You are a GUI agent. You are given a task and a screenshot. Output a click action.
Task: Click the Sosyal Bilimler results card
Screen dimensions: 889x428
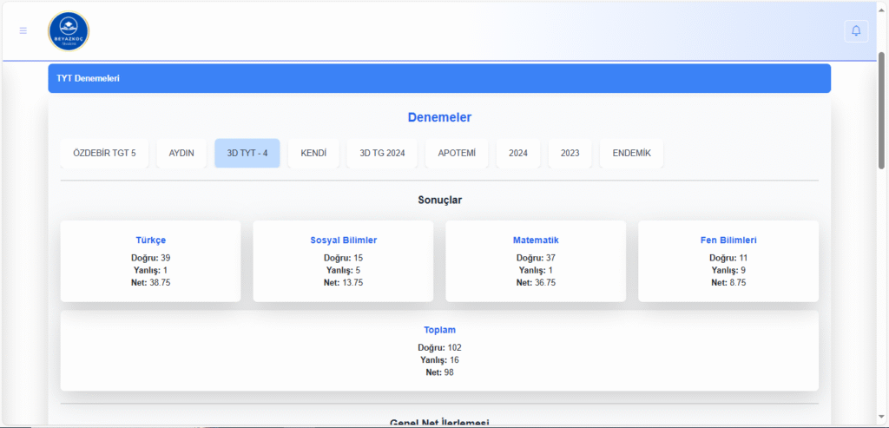tap(343, 260)
